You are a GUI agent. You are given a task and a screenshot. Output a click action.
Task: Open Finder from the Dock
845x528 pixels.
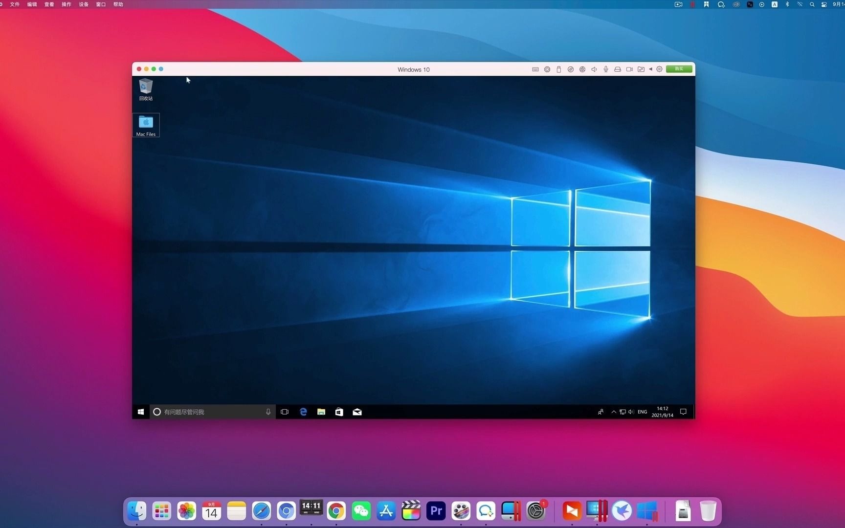(137, 511)
